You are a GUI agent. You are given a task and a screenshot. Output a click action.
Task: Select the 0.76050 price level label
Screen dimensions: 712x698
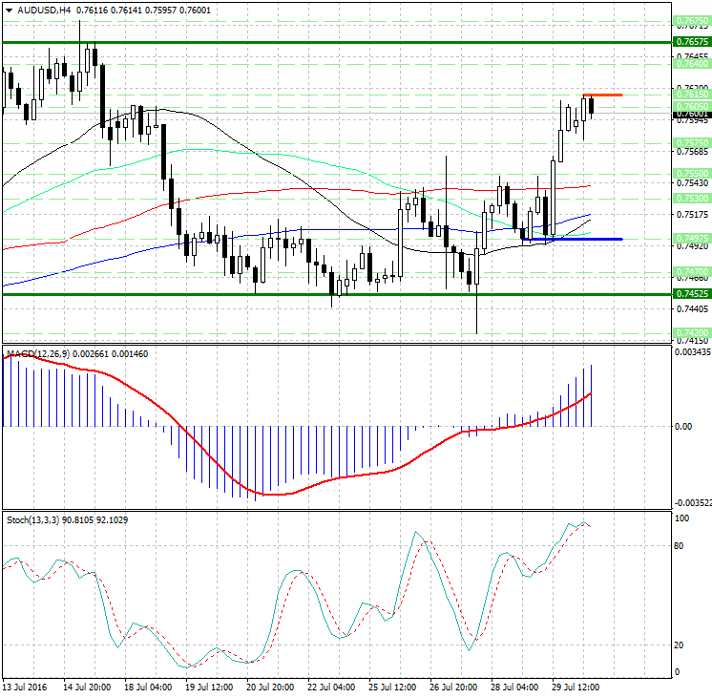point(692,106)
